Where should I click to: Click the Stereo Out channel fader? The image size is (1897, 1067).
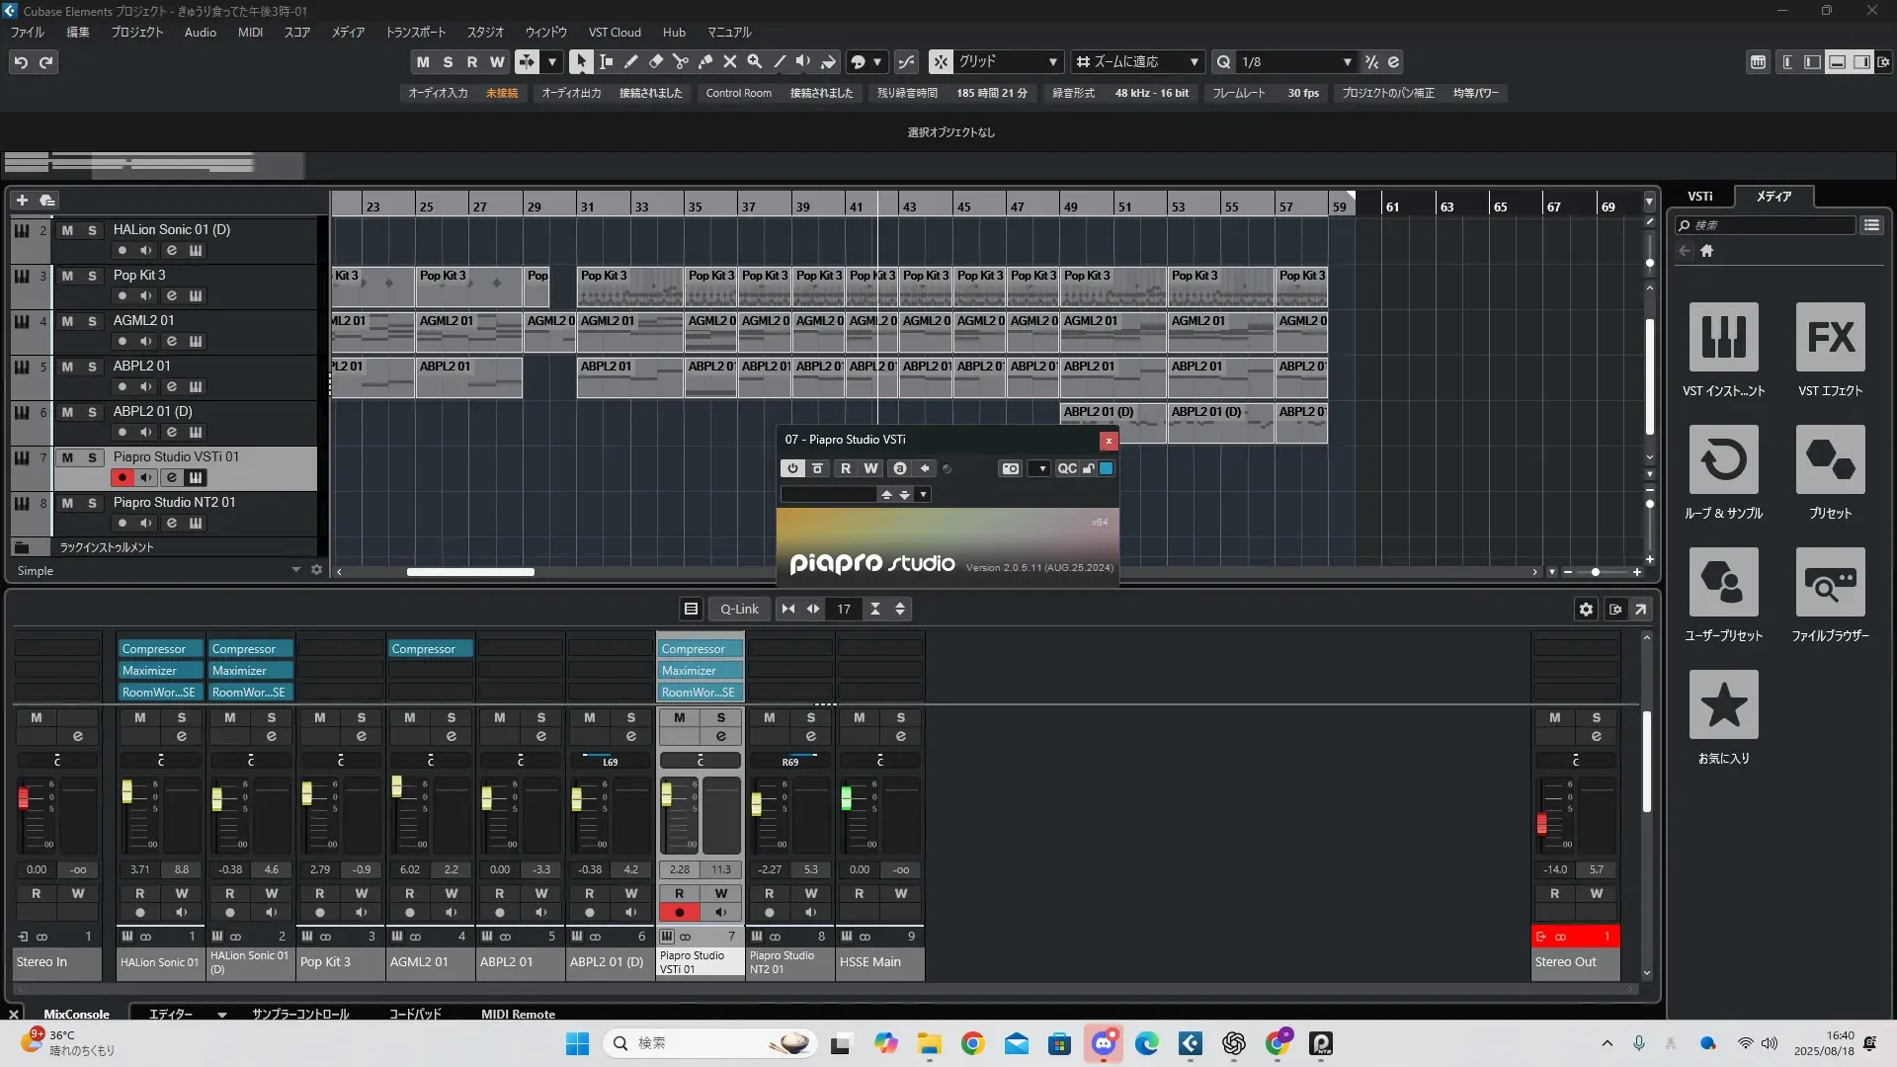(1541, 822)
